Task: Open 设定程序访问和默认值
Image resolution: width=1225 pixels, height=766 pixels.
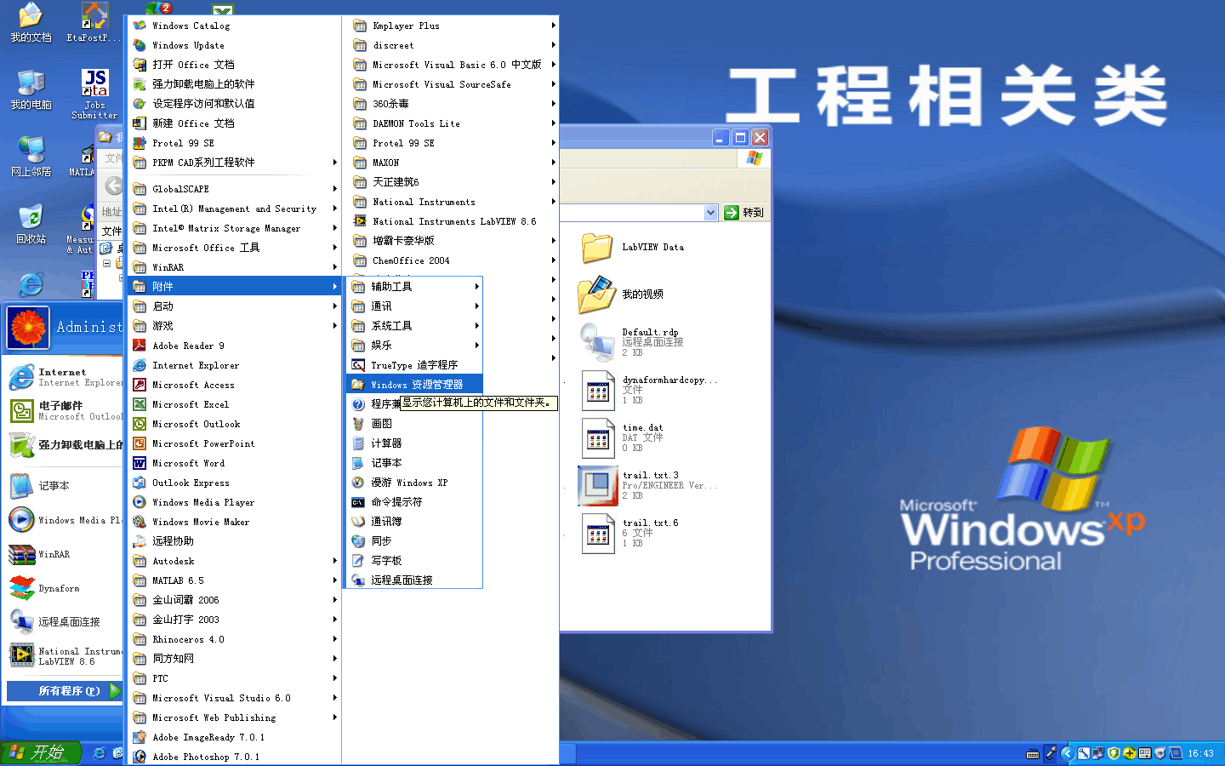Action: [x=235, y=104]
